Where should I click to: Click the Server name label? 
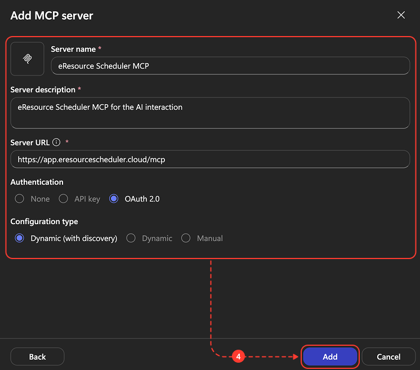pos(73,49)
